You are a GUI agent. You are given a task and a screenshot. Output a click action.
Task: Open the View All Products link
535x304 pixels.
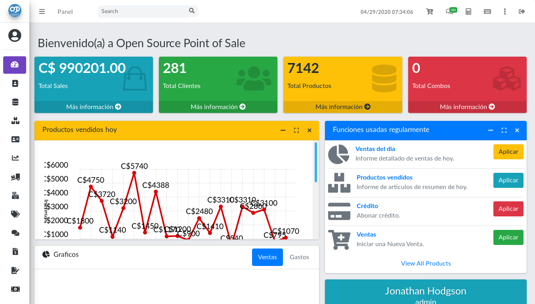(x=426, y=263)
